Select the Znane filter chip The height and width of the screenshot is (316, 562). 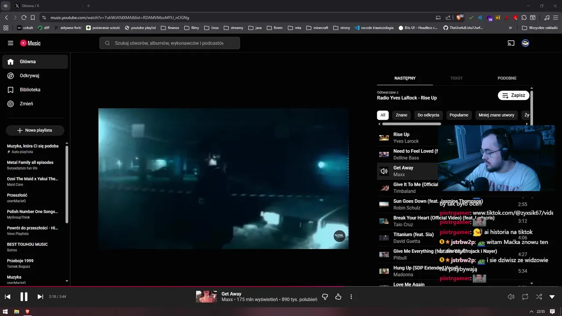(401, 115)
